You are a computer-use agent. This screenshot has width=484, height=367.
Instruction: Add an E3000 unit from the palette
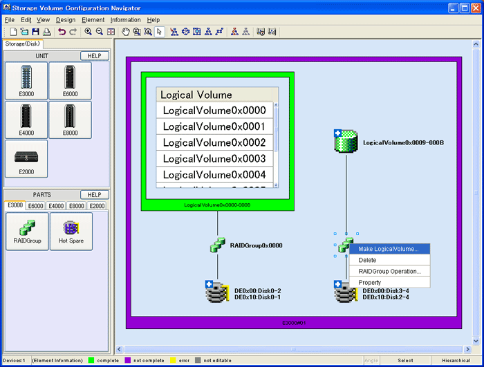point(26,81)
